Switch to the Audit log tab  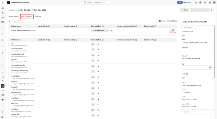[x=38, y=16]
